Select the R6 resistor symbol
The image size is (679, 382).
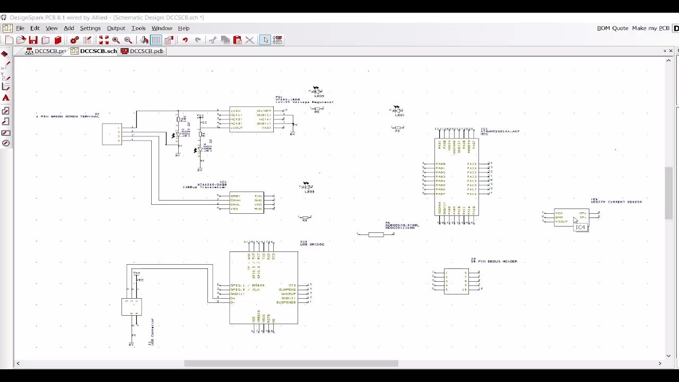(376, 235)
